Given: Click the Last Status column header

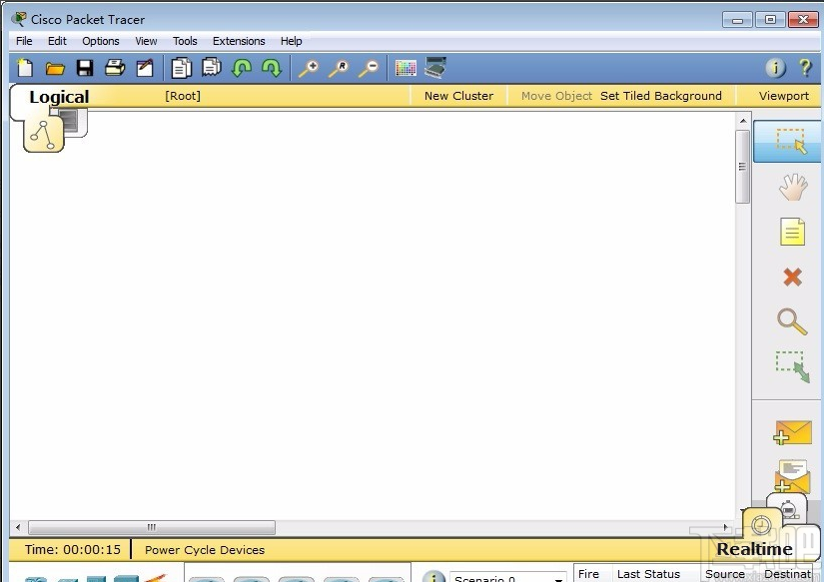Looking at the screenshot, I should 648,574.
